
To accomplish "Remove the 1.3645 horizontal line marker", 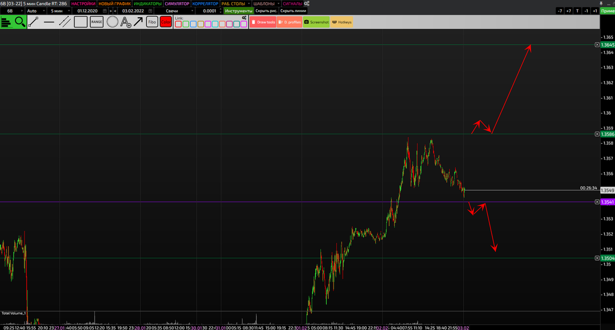I will click(x=597, y=45).
